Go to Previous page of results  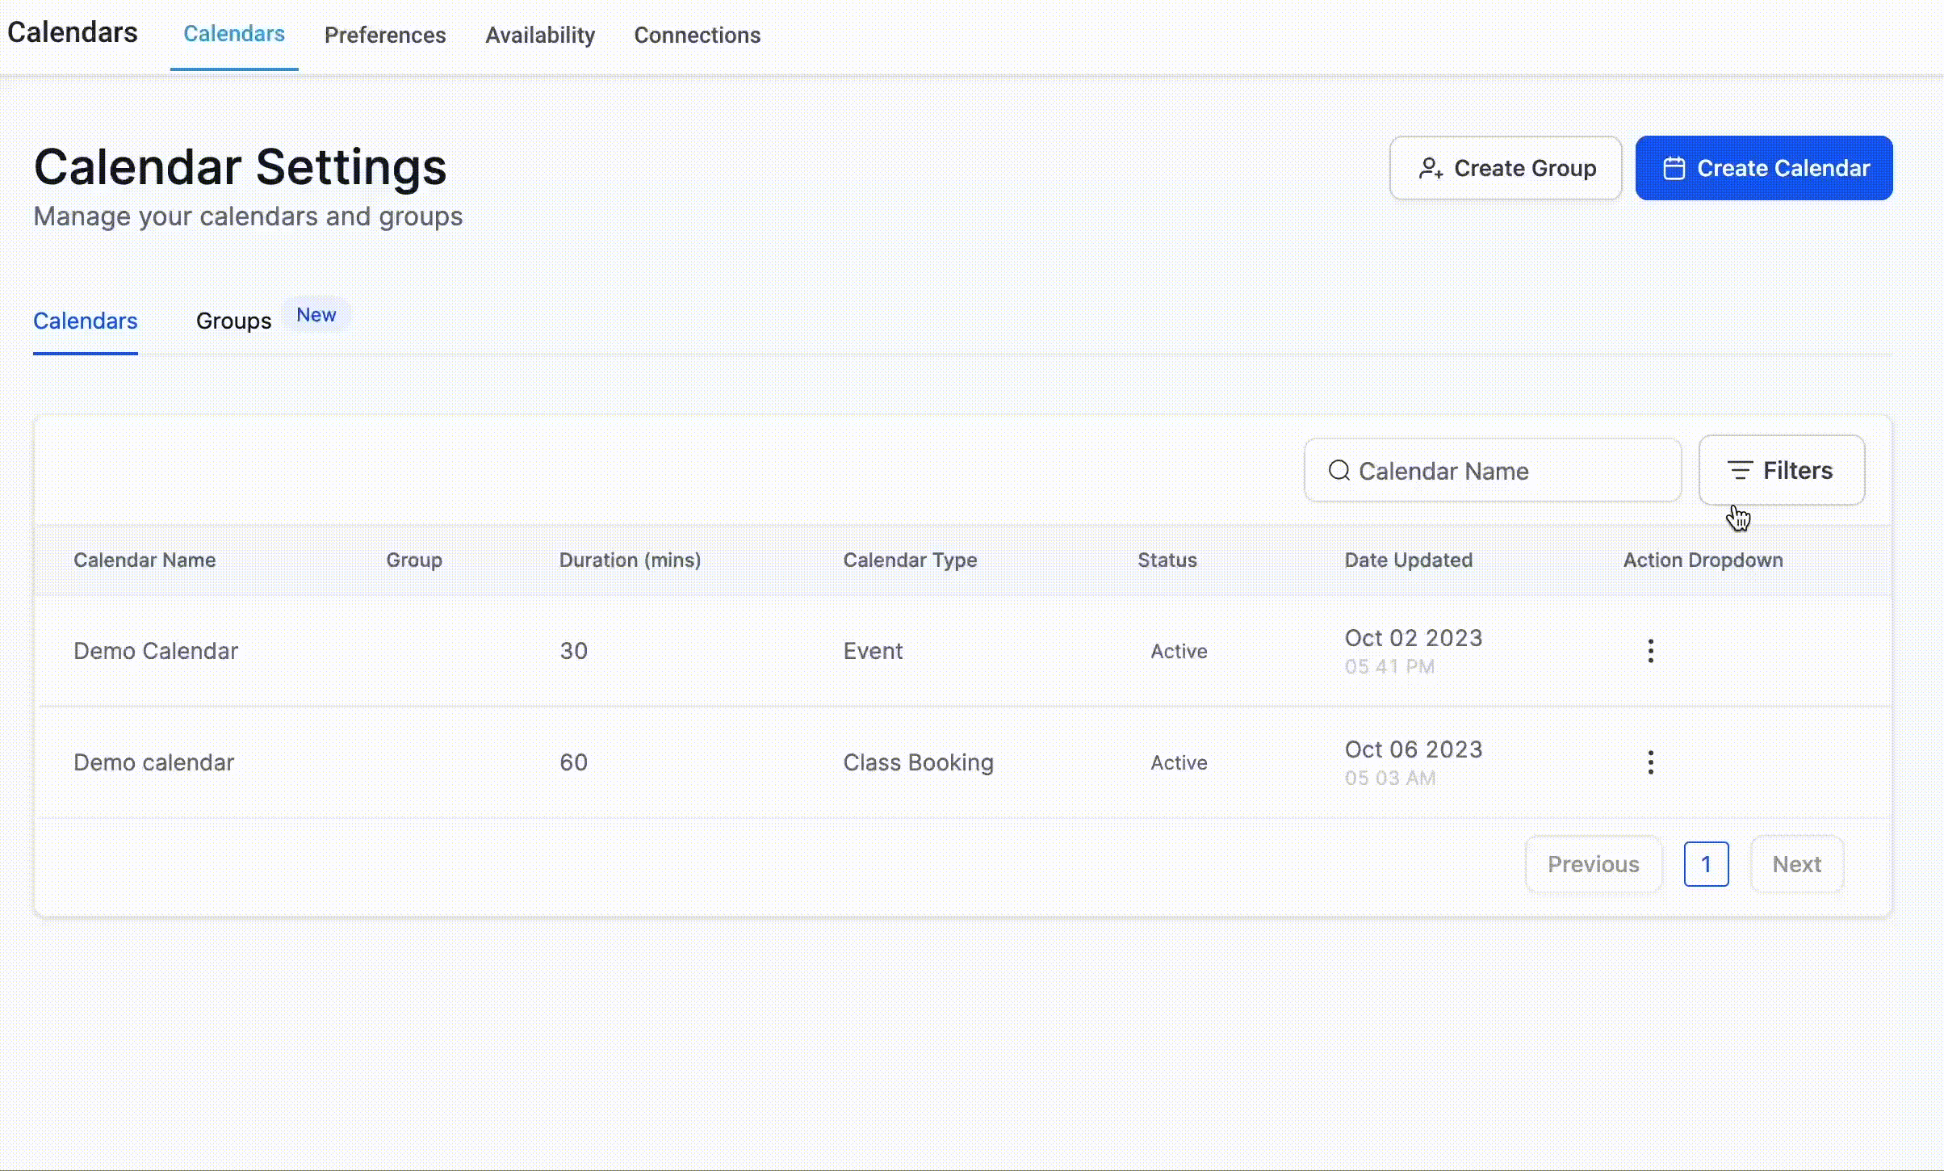1593,864
